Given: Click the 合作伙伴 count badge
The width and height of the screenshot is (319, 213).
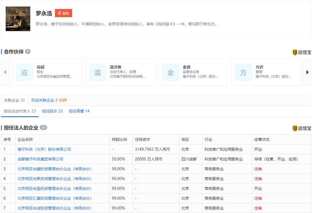Looking at the screenshot, I should 28,51.
